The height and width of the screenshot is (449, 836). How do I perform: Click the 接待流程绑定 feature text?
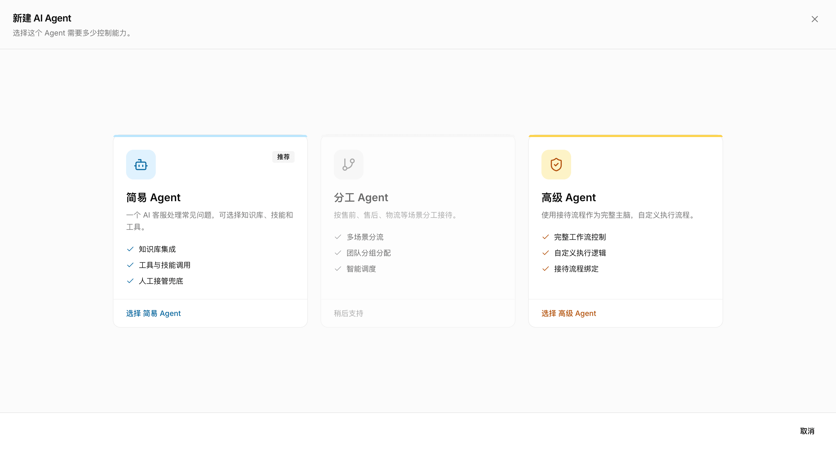click(576, 269)
